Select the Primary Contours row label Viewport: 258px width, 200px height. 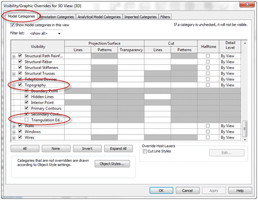(x=46, y=108)
